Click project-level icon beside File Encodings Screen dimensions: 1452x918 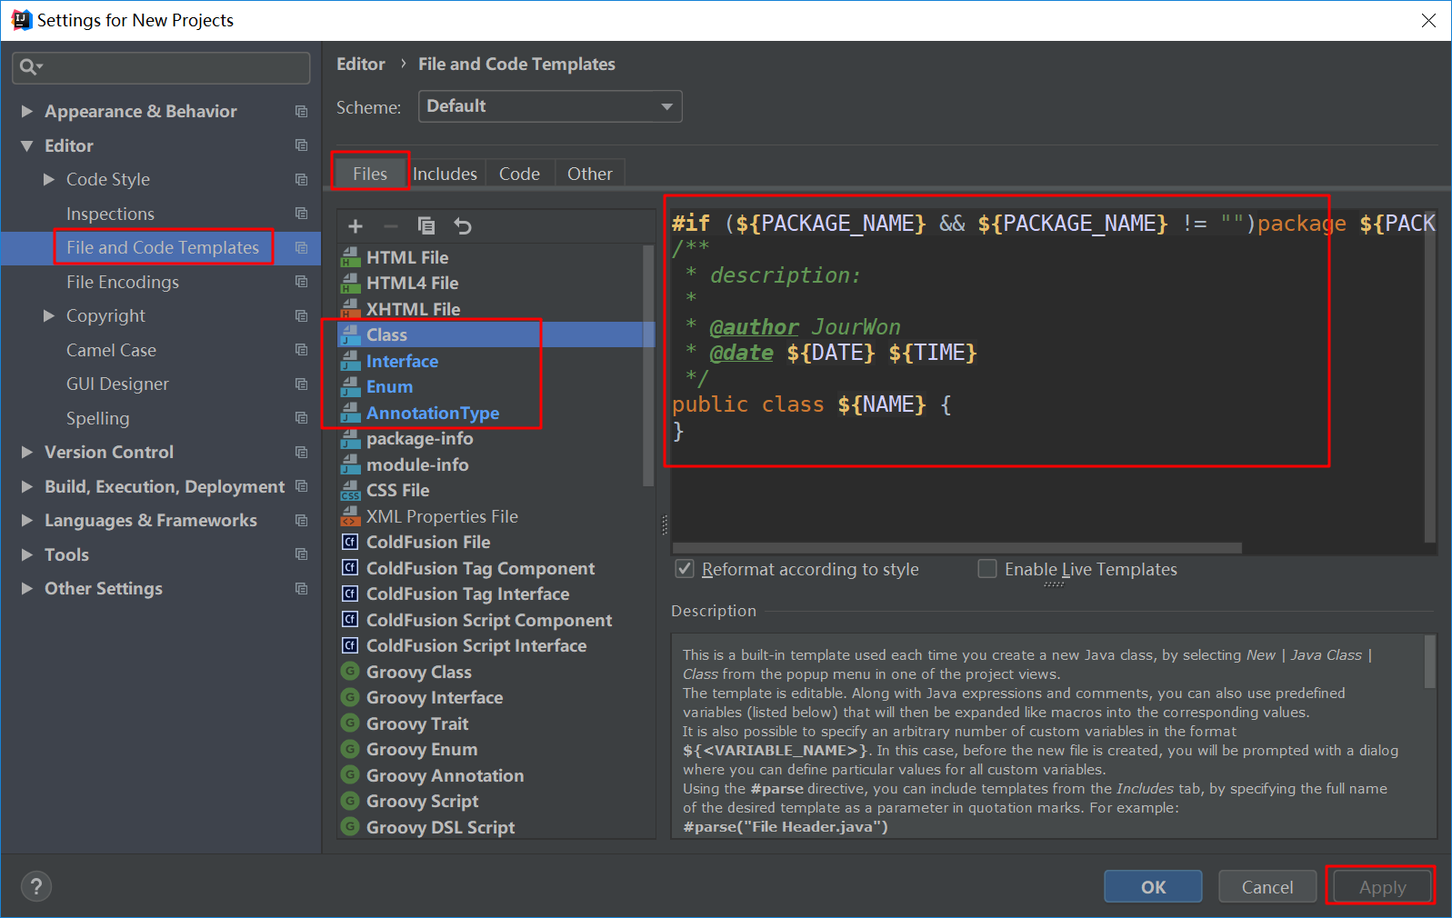[x=301, y=282]
